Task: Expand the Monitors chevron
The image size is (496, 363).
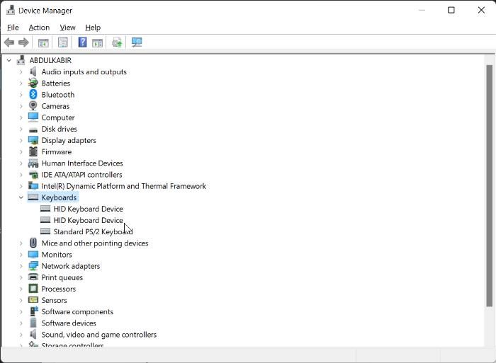Action: coord(21,255)
